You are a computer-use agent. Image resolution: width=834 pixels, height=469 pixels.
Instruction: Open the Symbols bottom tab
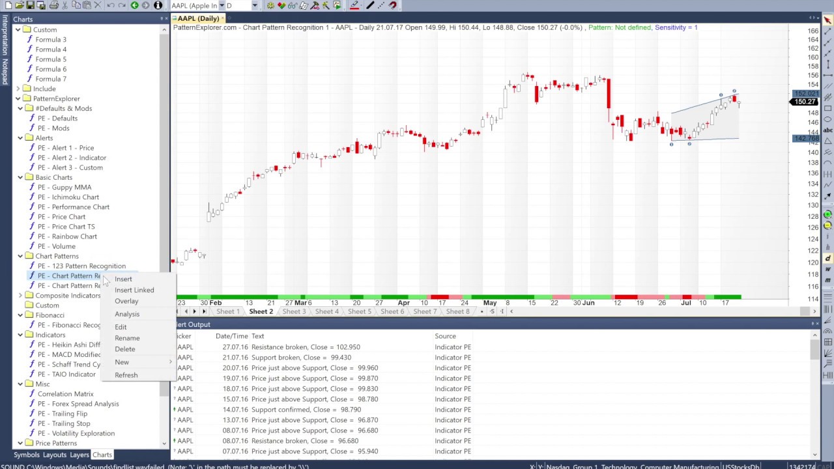coord(27,455)
